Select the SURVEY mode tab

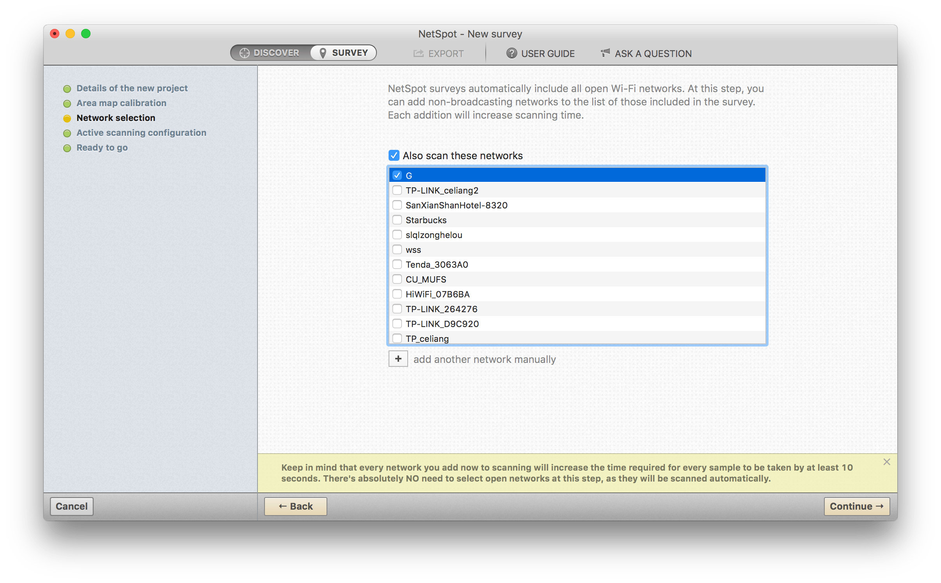343,53
